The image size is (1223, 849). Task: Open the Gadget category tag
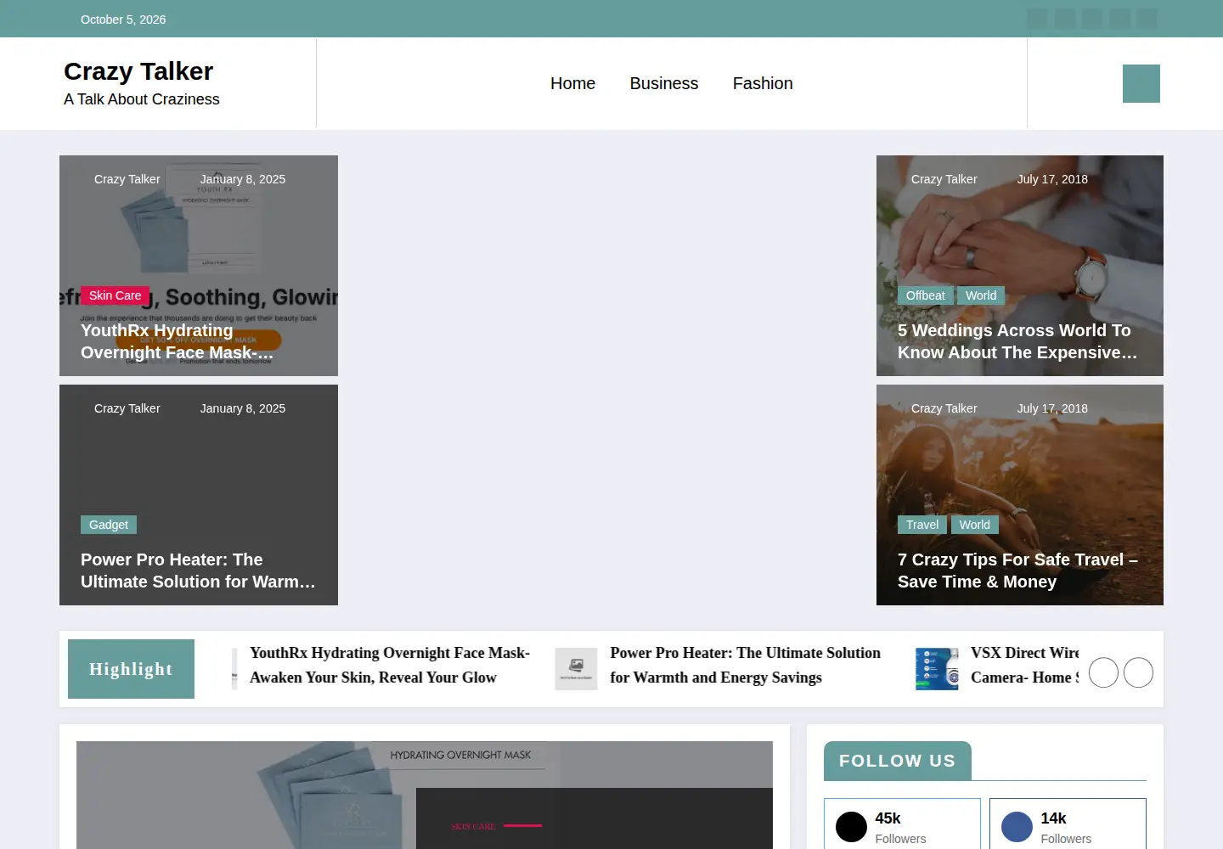[x=109, y=525]
